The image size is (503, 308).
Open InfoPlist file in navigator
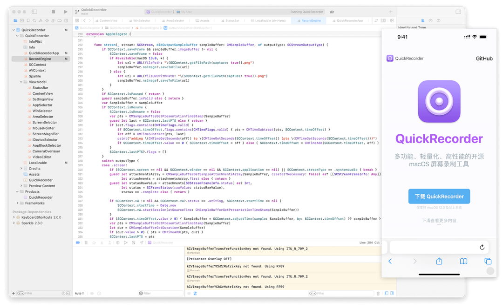(35, 42)
